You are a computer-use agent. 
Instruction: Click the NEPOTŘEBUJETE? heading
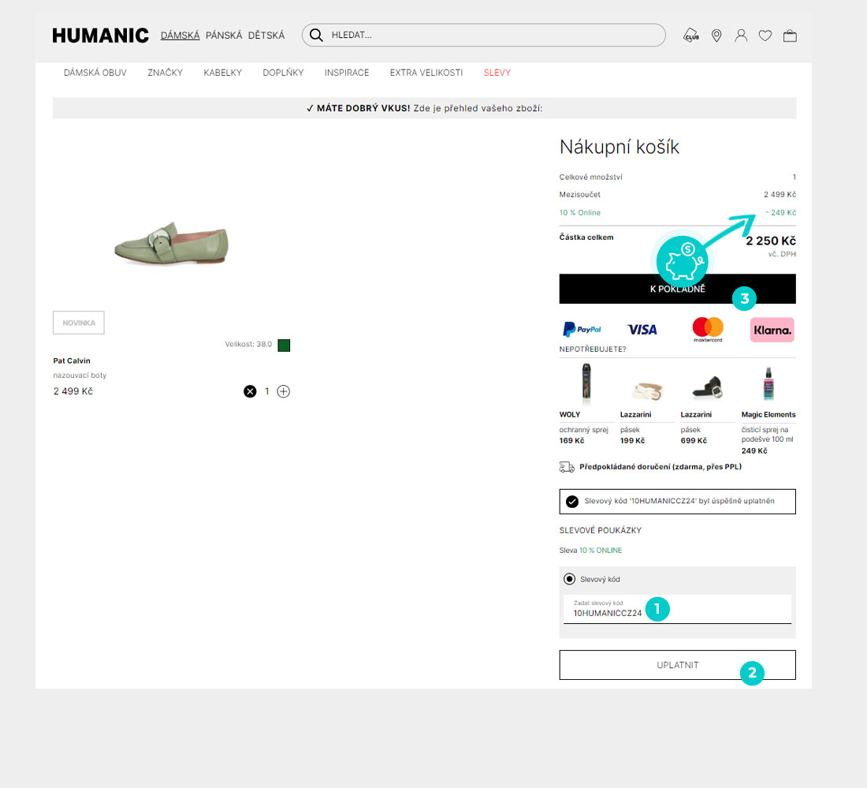click(x=593, y=349)
